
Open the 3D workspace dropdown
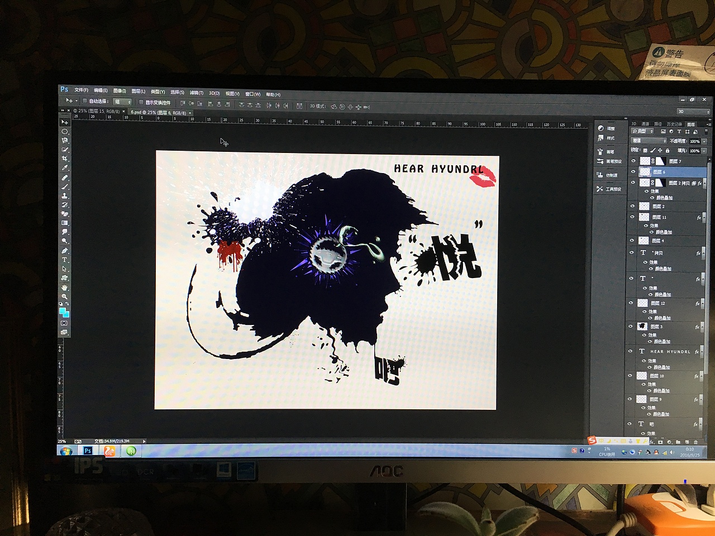693,112
